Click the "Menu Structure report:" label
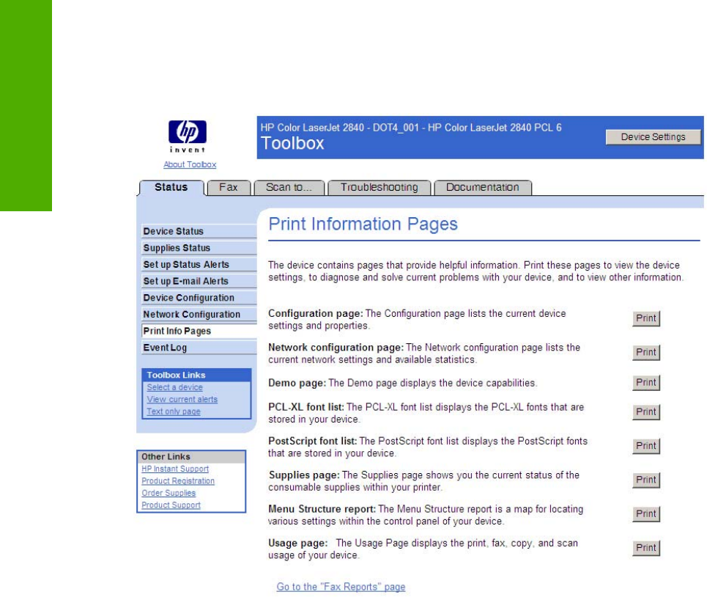This screenshot has width=707, height=600. [x=322, y=509]
